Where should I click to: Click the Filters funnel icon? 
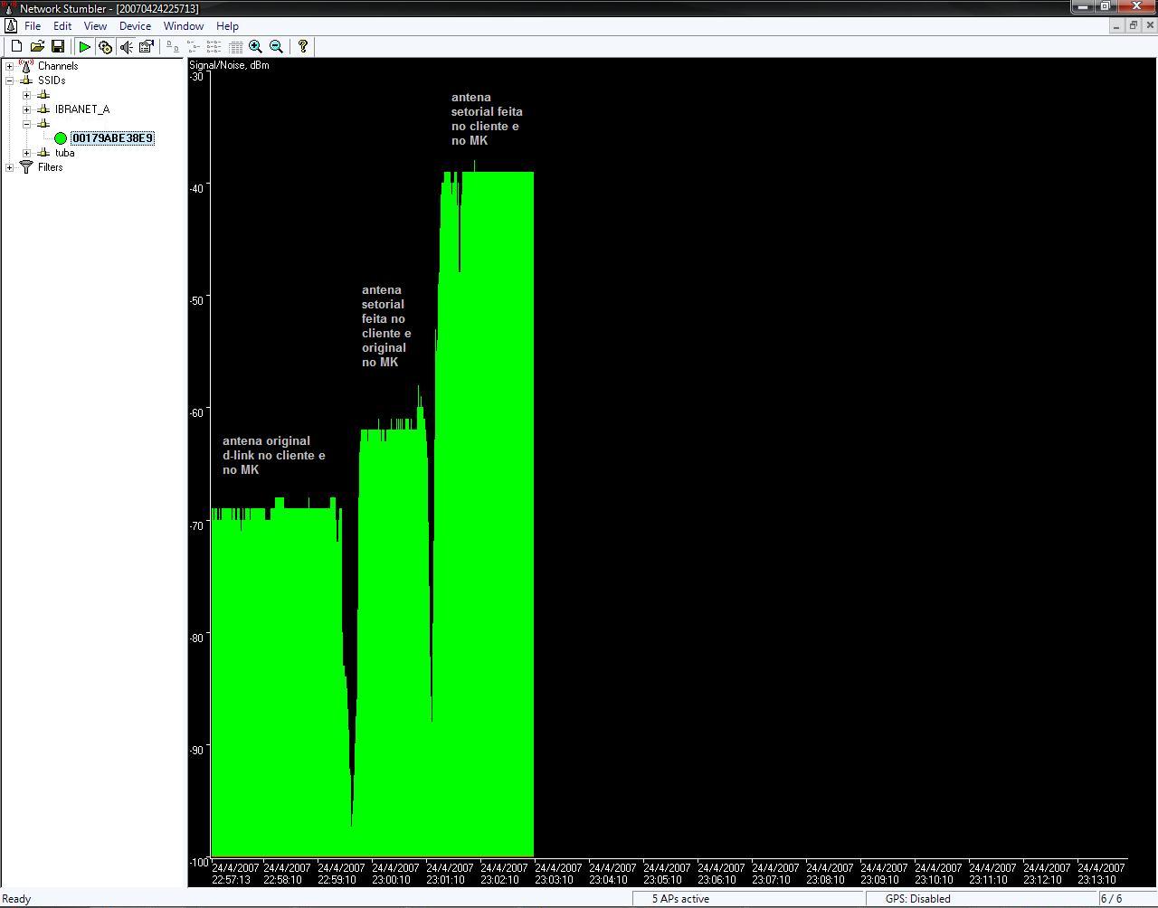point(26,166)
